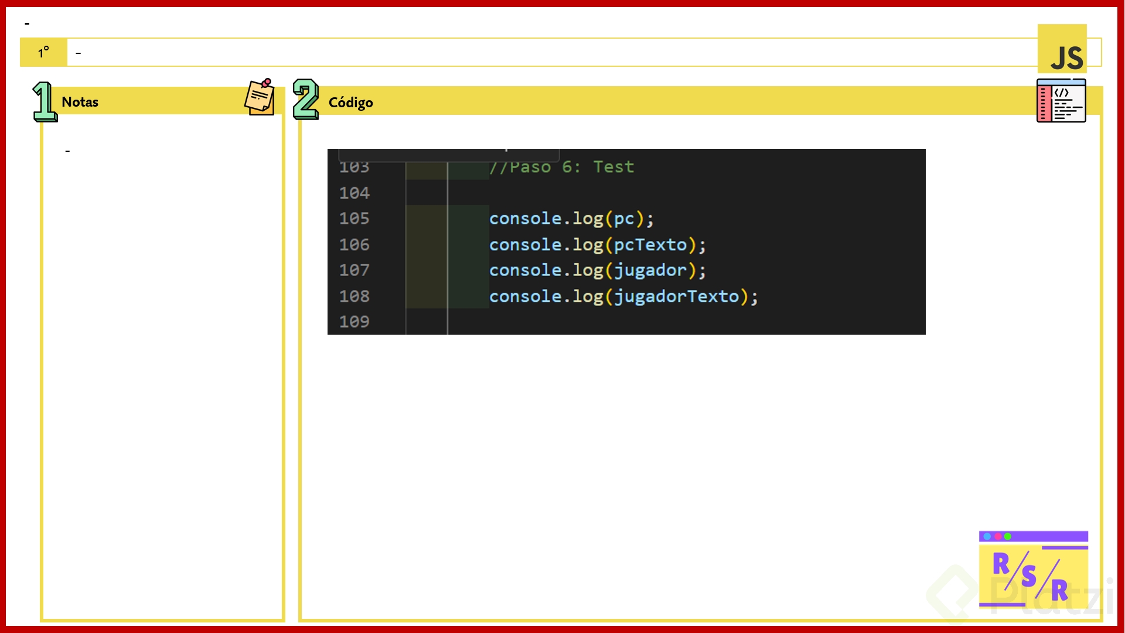The image size is (1125, 633).
Task: Click the R/S/R browser window illustration
Action: (x=1034, y=570)
